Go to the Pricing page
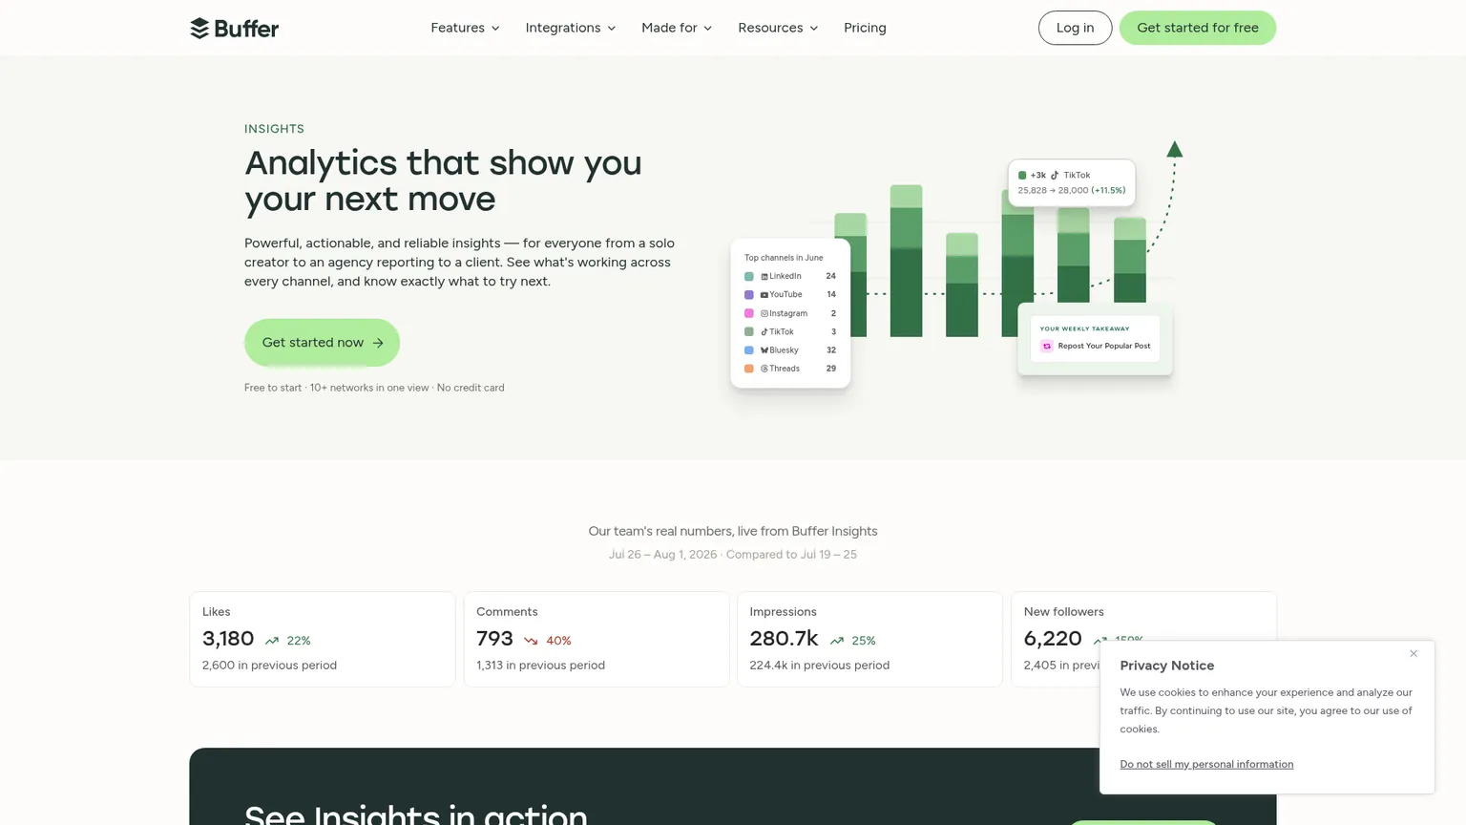1466x825 pixels. 865,28
